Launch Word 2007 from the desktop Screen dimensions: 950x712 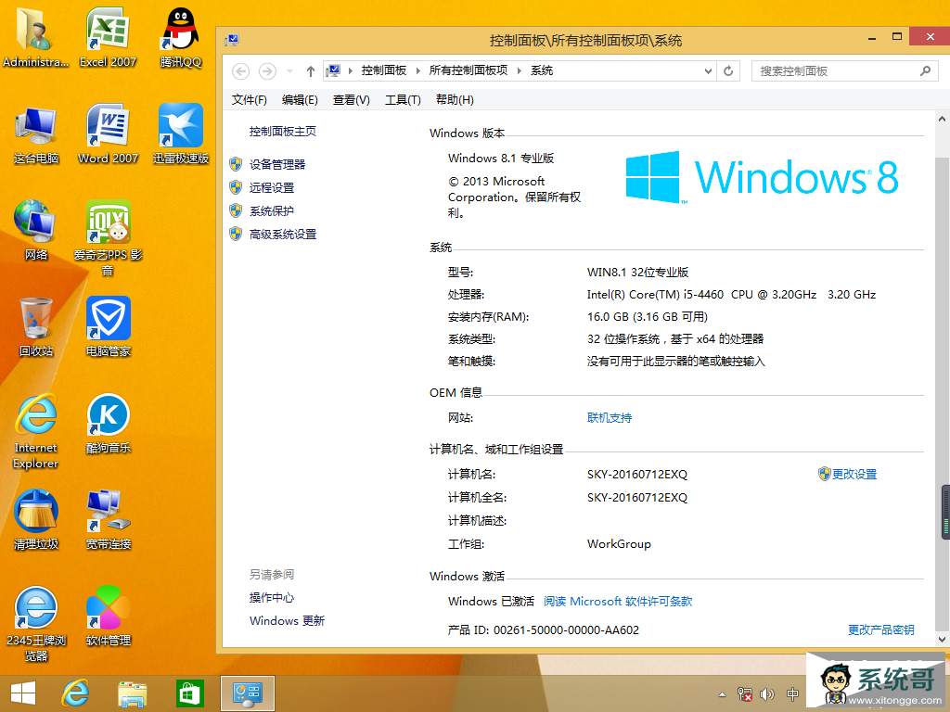pyautogui.click(x=108, y=134)
